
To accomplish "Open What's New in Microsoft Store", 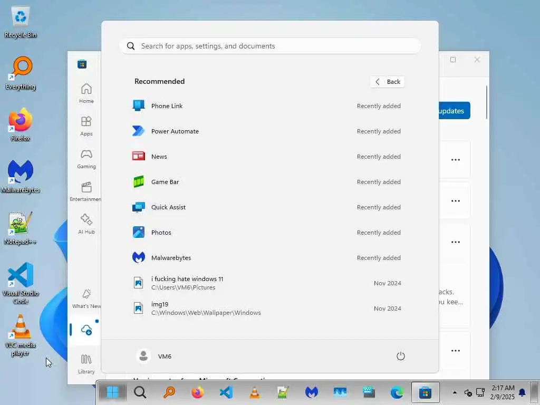I will tap(86, 298).
